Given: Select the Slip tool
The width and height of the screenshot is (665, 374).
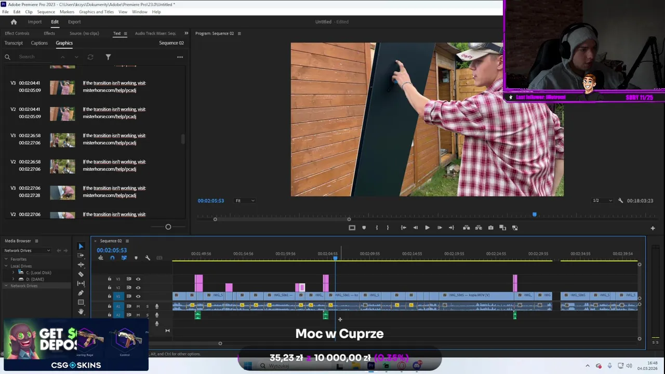Looking at the screenshot, I should [x=81, y=284].
